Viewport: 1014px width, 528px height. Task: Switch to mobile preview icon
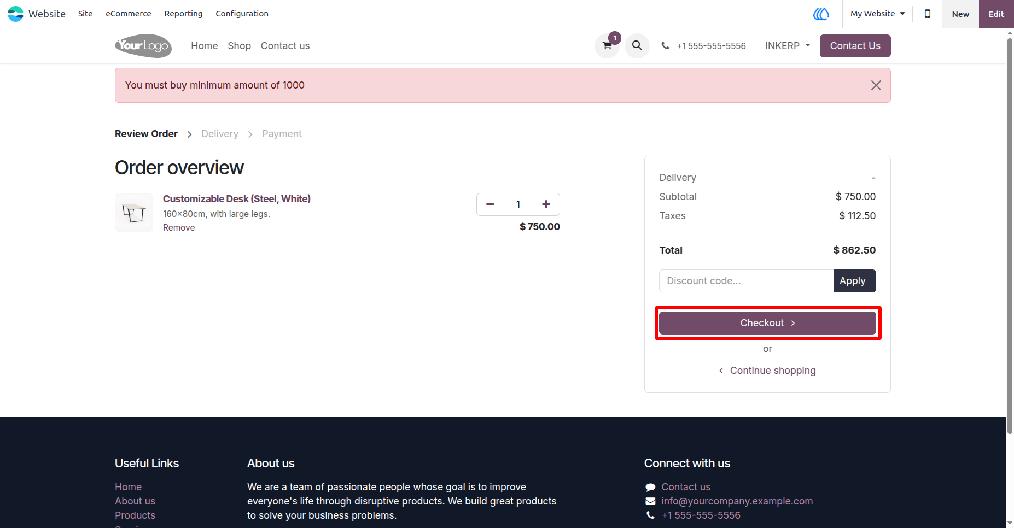coord(928,14)
